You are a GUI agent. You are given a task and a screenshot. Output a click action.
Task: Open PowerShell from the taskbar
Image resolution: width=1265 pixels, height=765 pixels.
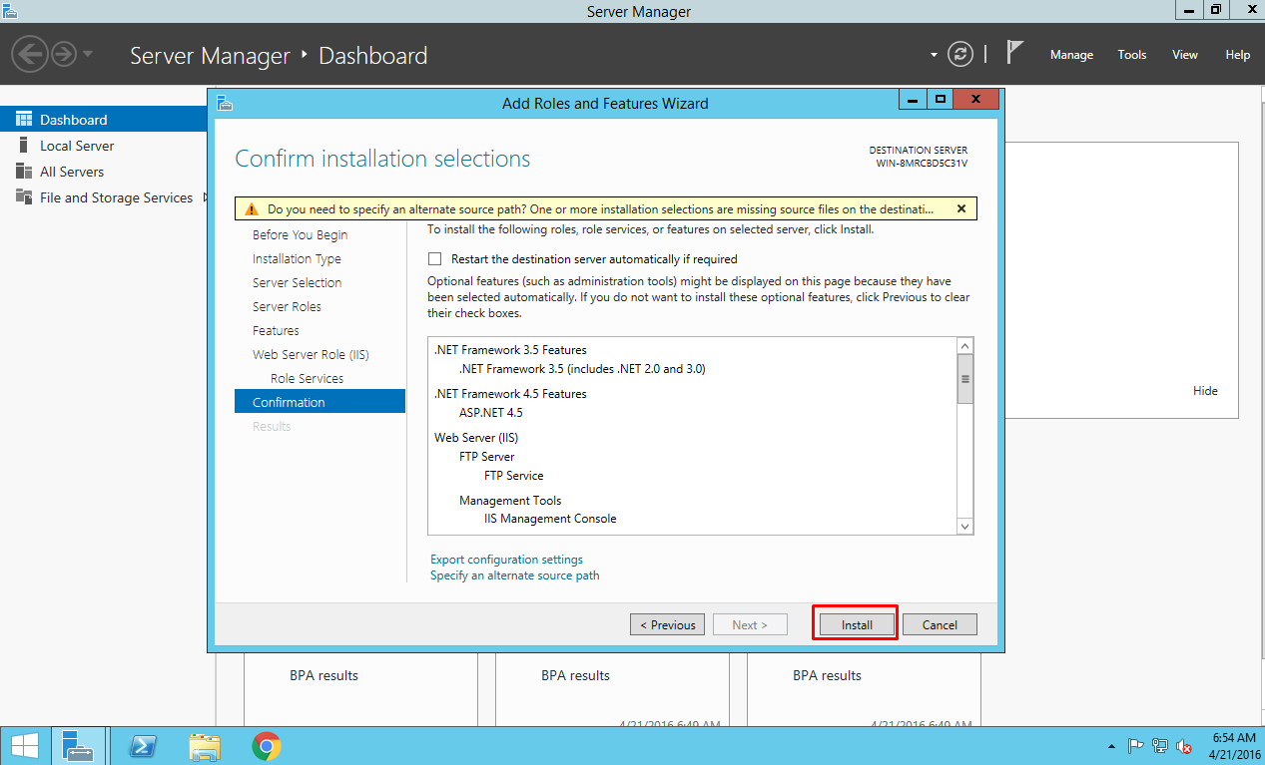coord(142,746)
